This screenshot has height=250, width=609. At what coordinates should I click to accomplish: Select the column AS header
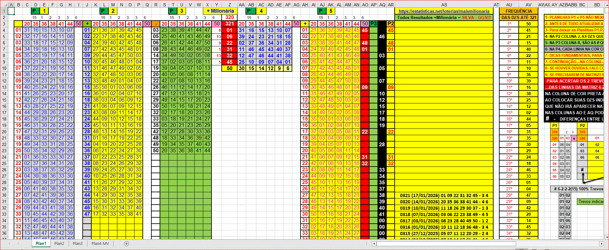[444, 5]
